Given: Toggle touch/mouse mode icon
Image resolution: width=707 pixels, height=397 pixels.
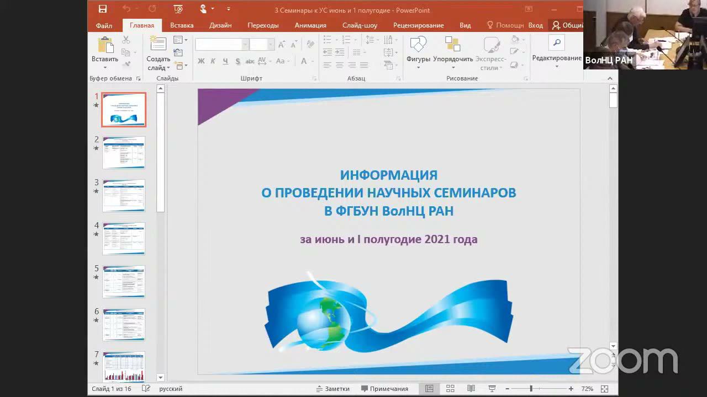Looking at the screenshot, I should click(x=203, y=9).
